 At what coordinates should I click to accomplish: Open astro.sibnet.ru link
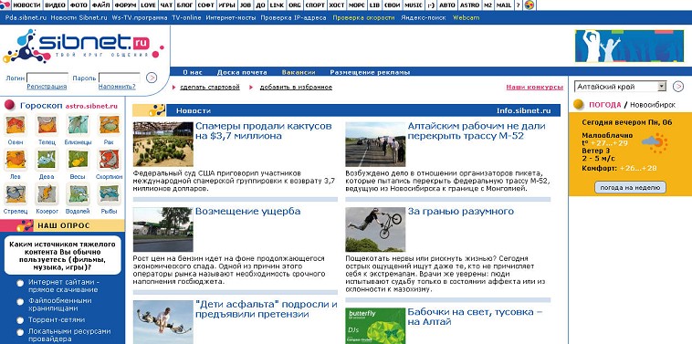(91, 106)
